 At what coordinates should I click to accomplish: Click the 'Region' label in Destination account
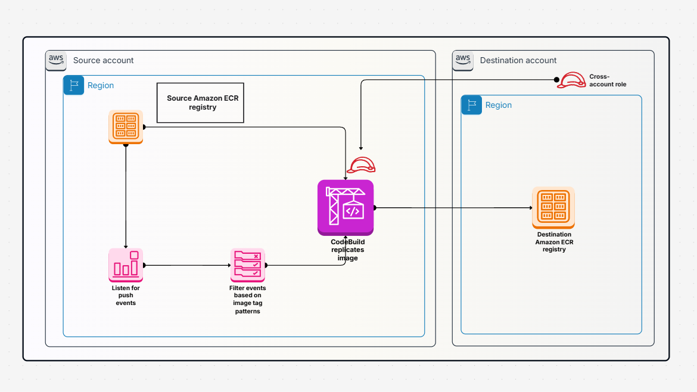coord(498,105)
